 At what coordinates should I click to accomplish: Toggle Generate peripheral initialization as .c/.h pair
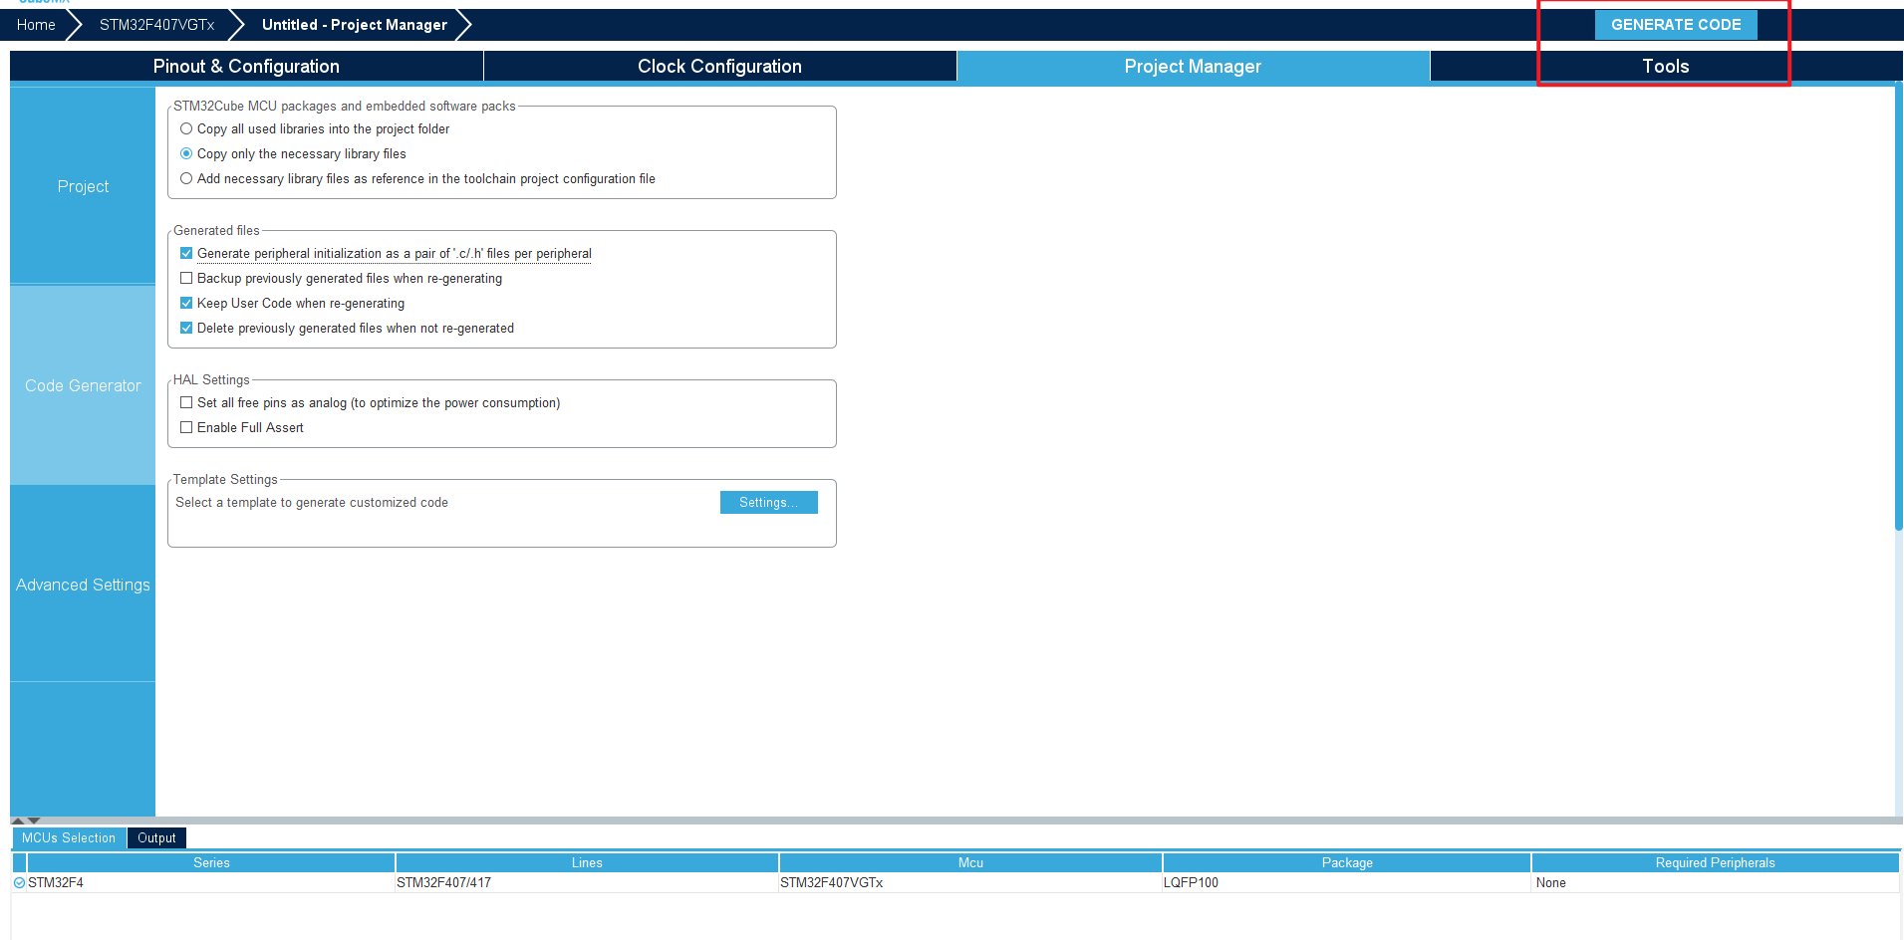186,253
